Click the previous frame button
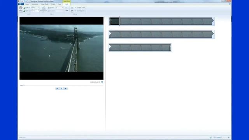 pos(57,89)
